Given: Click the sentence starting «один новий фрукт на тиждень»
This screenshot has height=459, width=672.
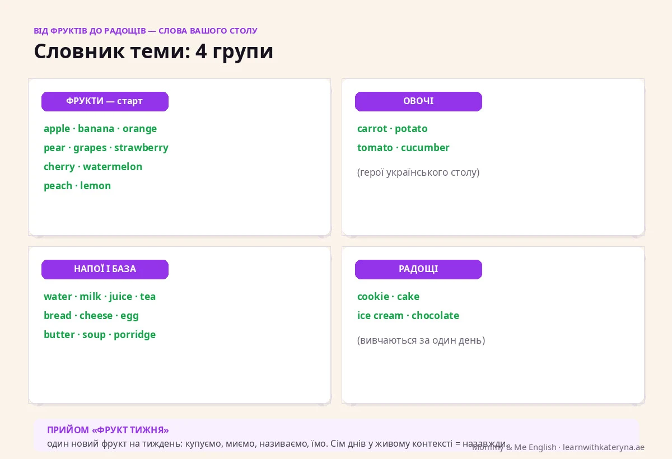Looking at the screenshot, I should click(279, 443).
